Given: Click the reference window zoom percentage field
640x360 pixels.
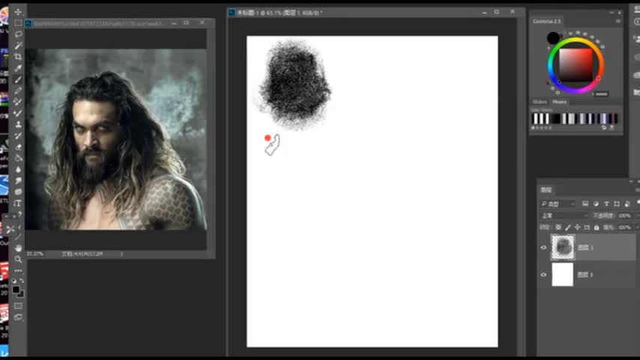Looking at the screenshot, I should [x=35, y=253].
